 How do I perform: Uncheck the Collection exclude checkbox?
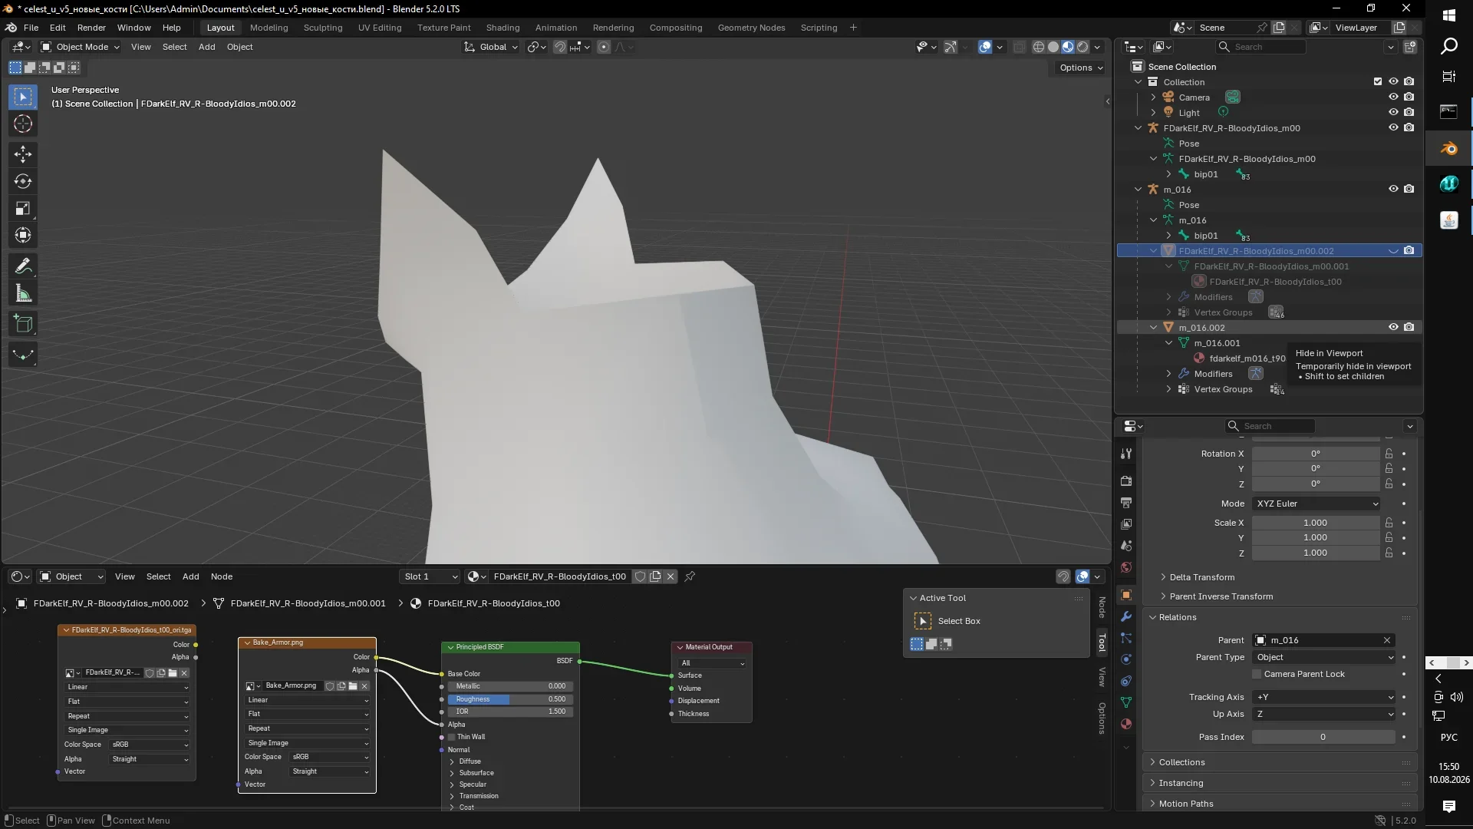pos(1378,82)
